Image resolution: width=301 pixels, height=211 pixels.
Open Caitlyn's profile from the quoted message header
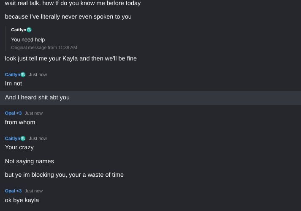[x=18, y=30]
